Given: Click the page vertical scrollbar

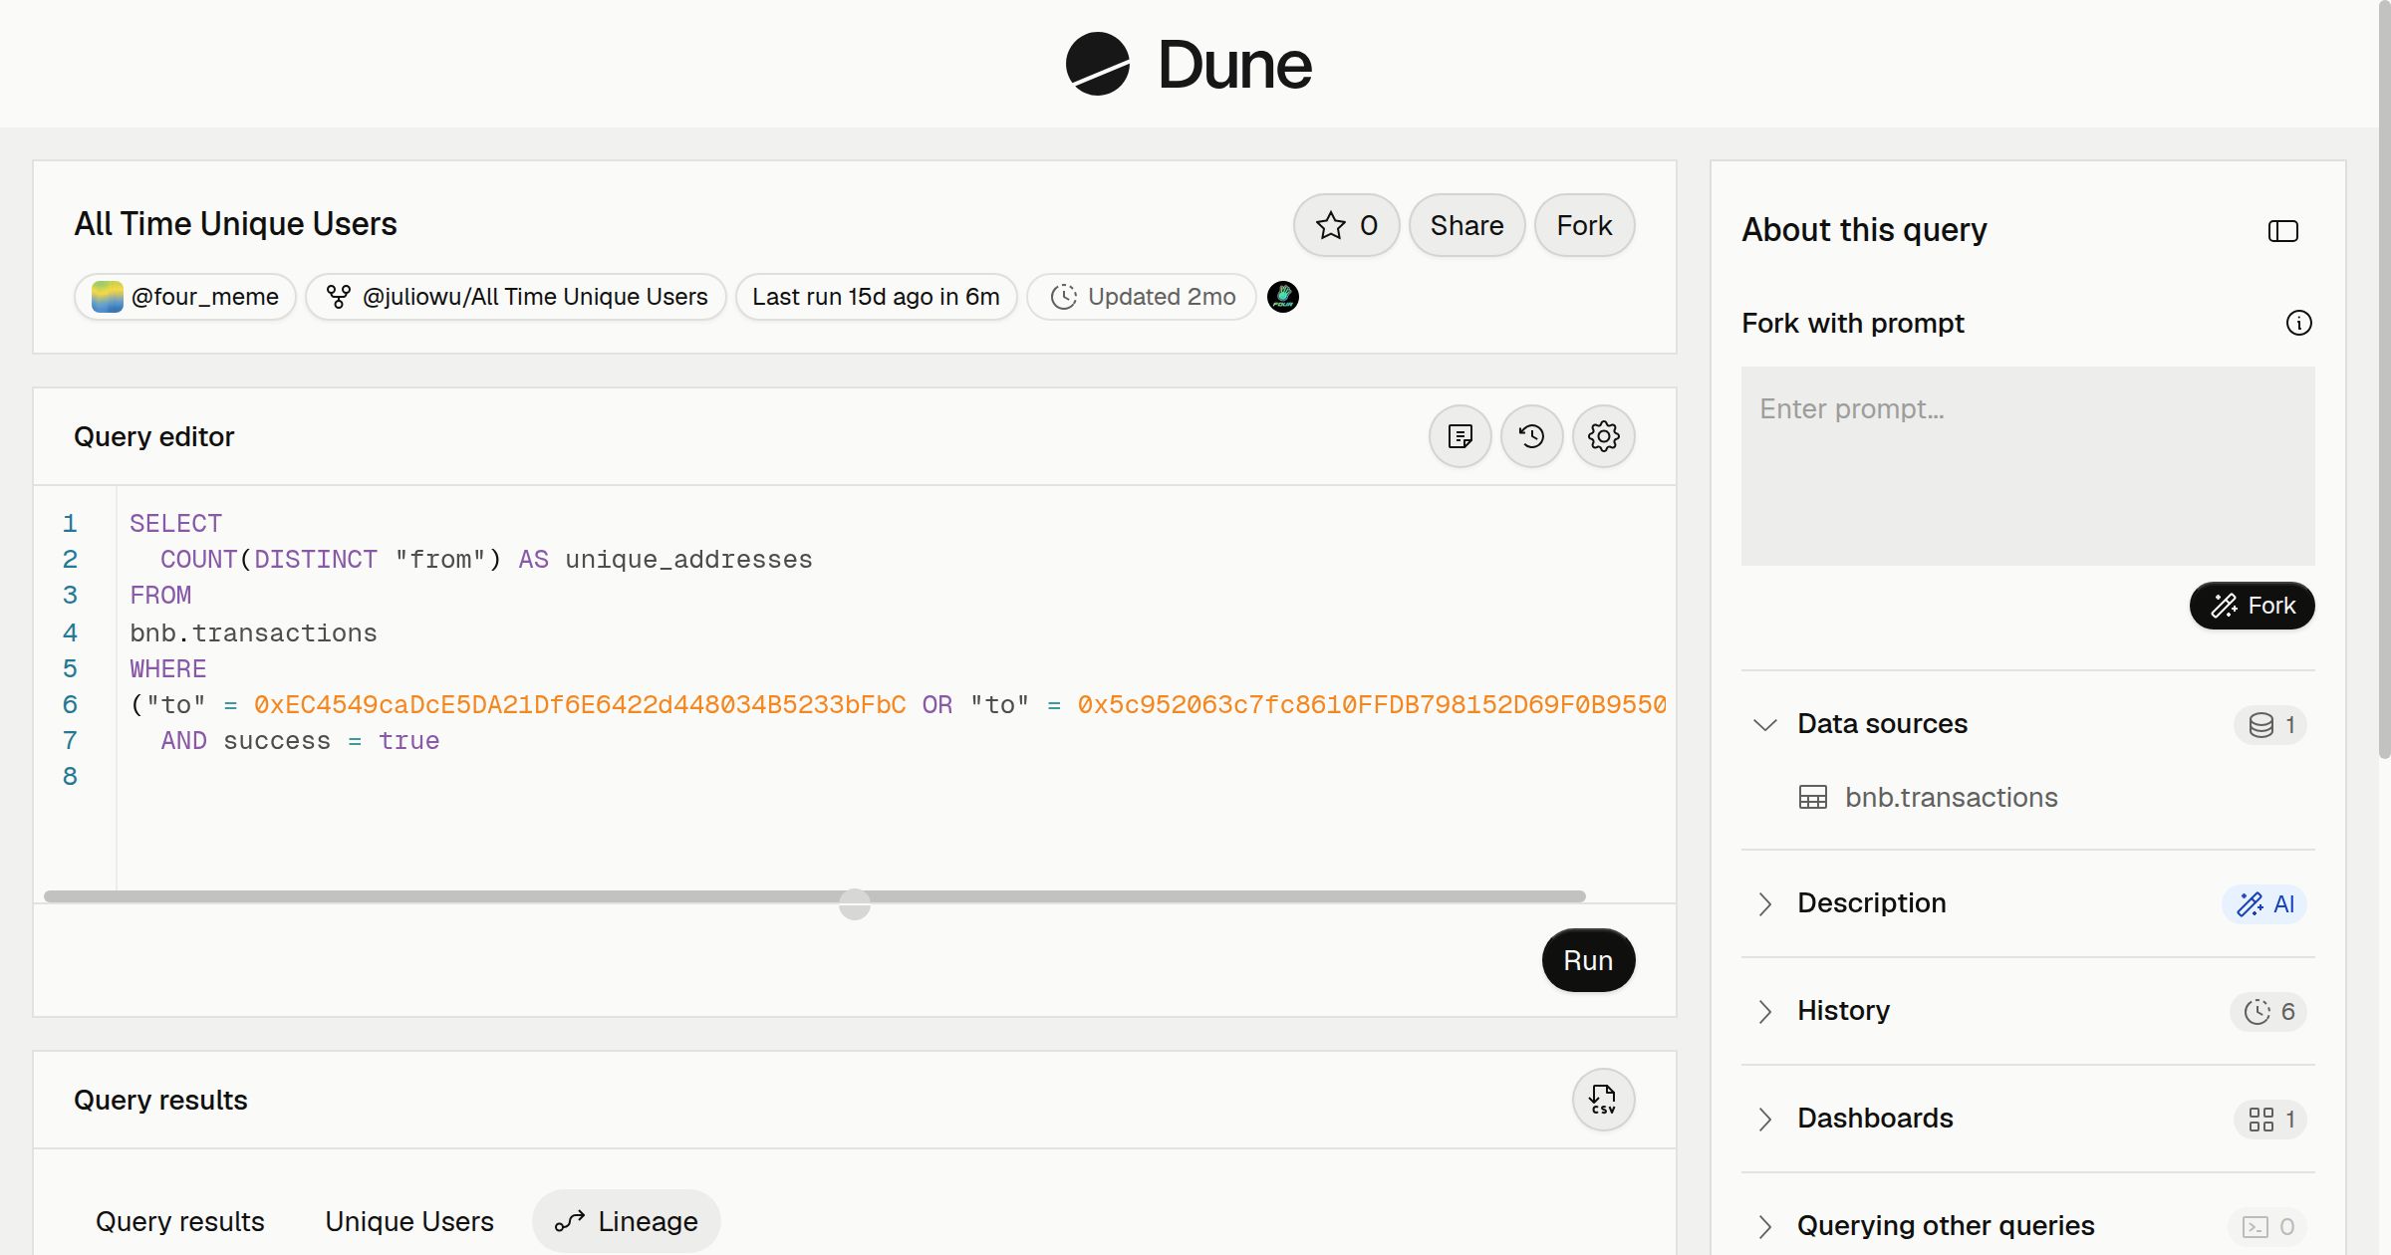Looking at the screenshot, I should [x=2384, y=378].
